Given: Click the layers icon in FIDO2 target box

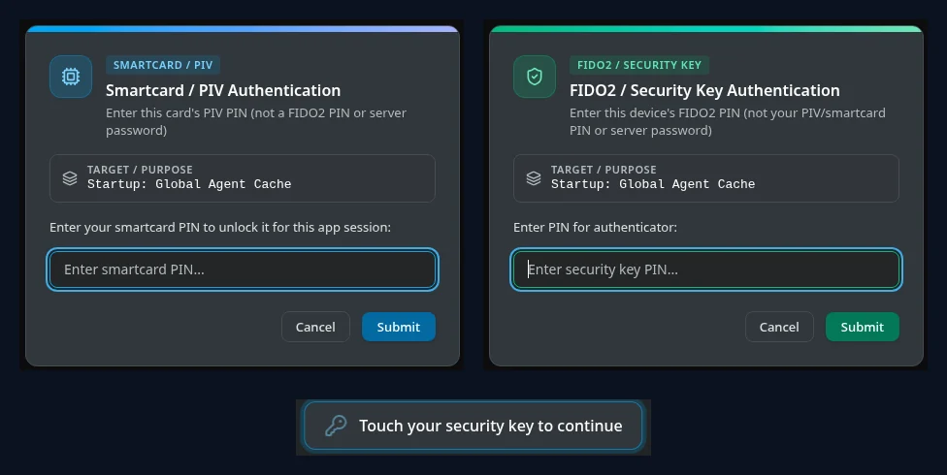Looking at the screenshot, I should [534, 178].
